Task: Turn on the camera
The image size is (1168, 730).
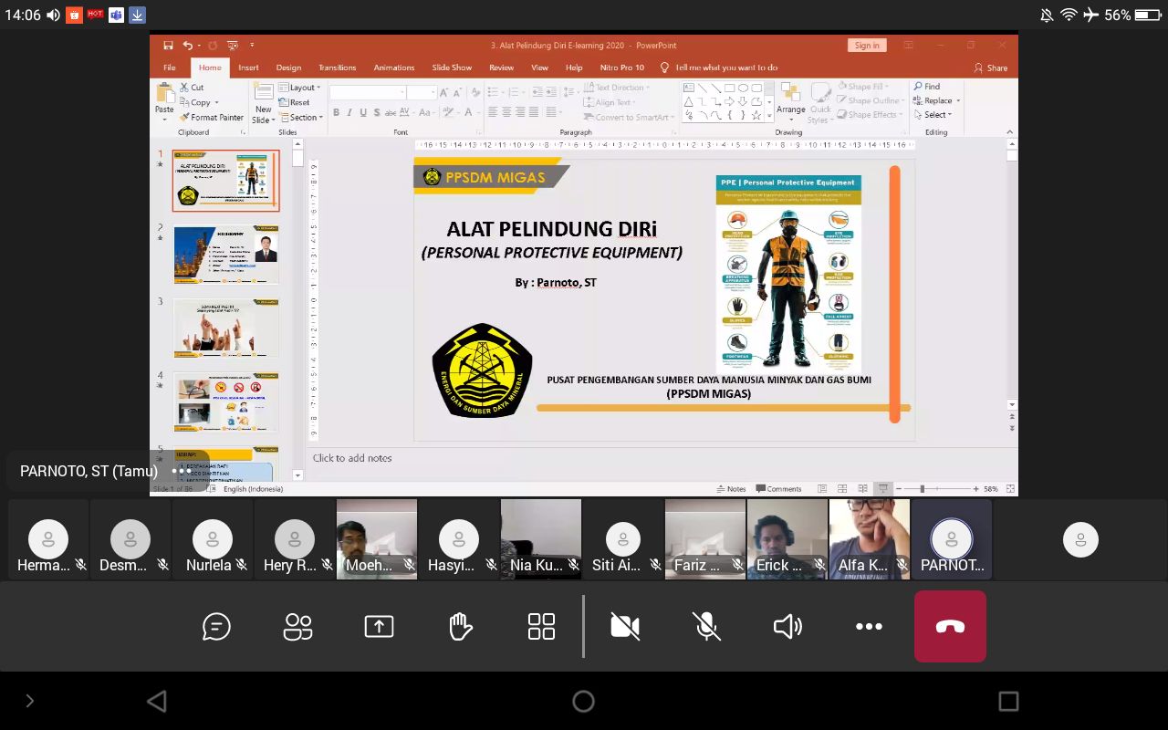Action: [625, 627]
